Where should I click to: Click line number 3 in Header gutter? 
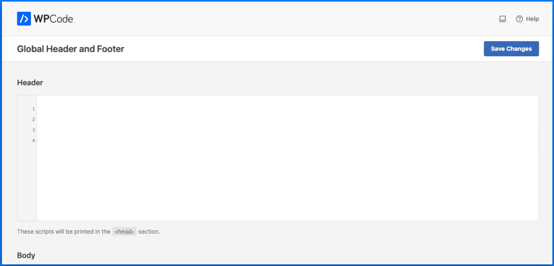(34, 130)
